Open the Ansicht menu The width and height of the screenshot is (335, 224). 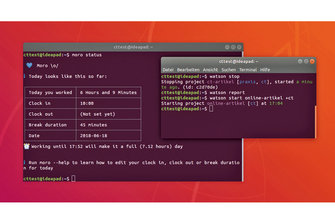(210, 70)
